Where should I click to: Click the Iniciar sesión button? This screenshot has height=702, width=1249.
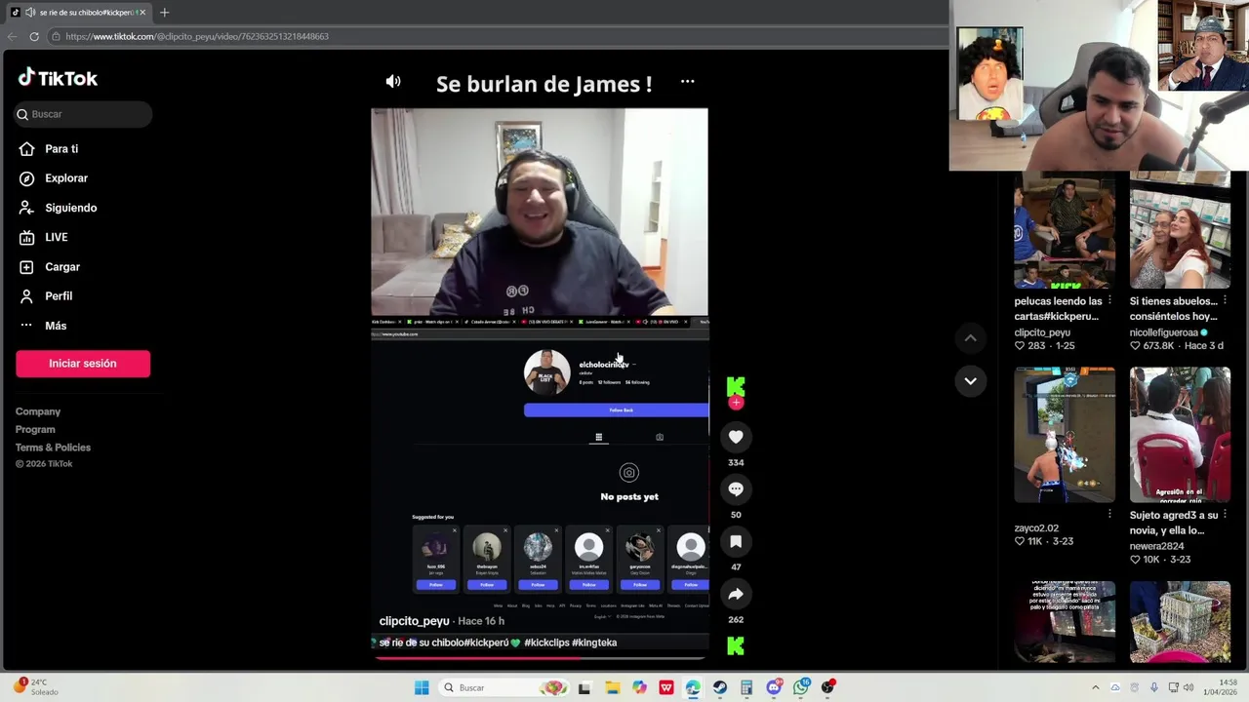click(83, 364)
